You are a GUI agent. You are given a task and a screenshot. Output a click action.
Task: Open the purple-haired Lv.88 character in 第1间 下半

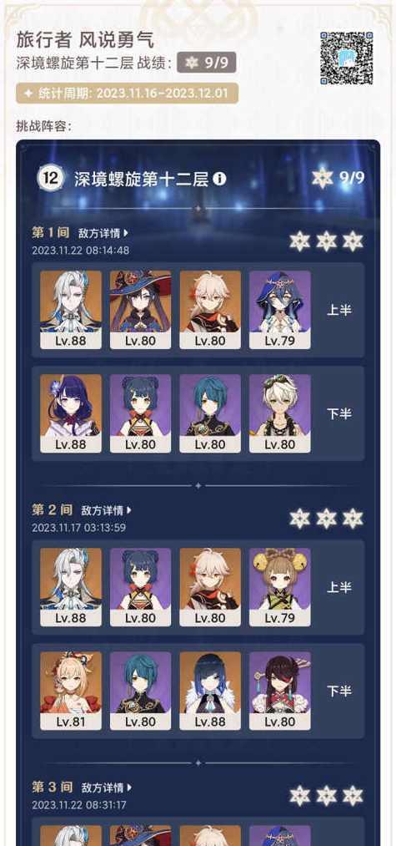[71, 413]
